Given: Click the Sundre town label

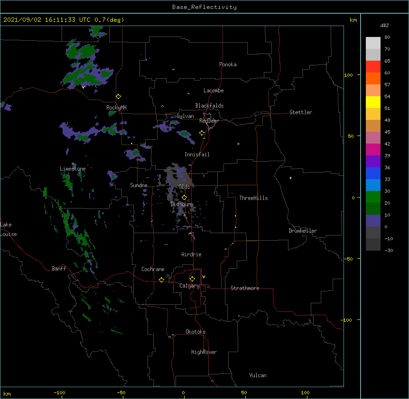Looking at the screenshot, I should [x=139, y=185].
